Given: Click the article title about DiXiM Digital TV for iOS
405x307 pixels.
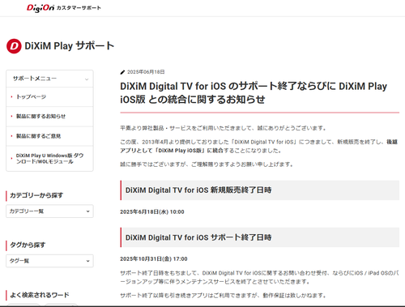Looking at the screenshot, I should click(x=254, y=93).
